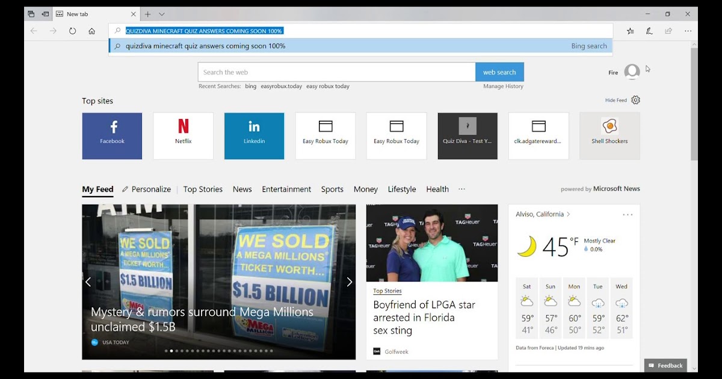Switch to the News tab

pos(242,189)
